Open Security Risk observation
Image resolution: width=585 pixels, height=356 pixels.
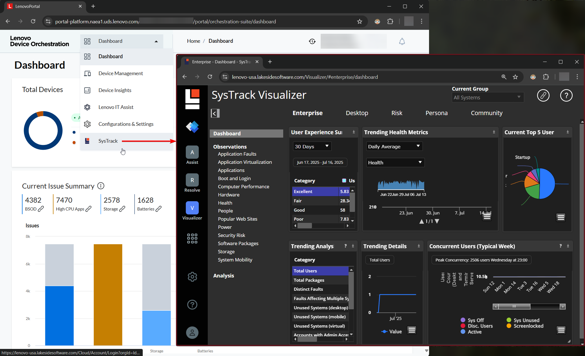click(x=231, y=235)
